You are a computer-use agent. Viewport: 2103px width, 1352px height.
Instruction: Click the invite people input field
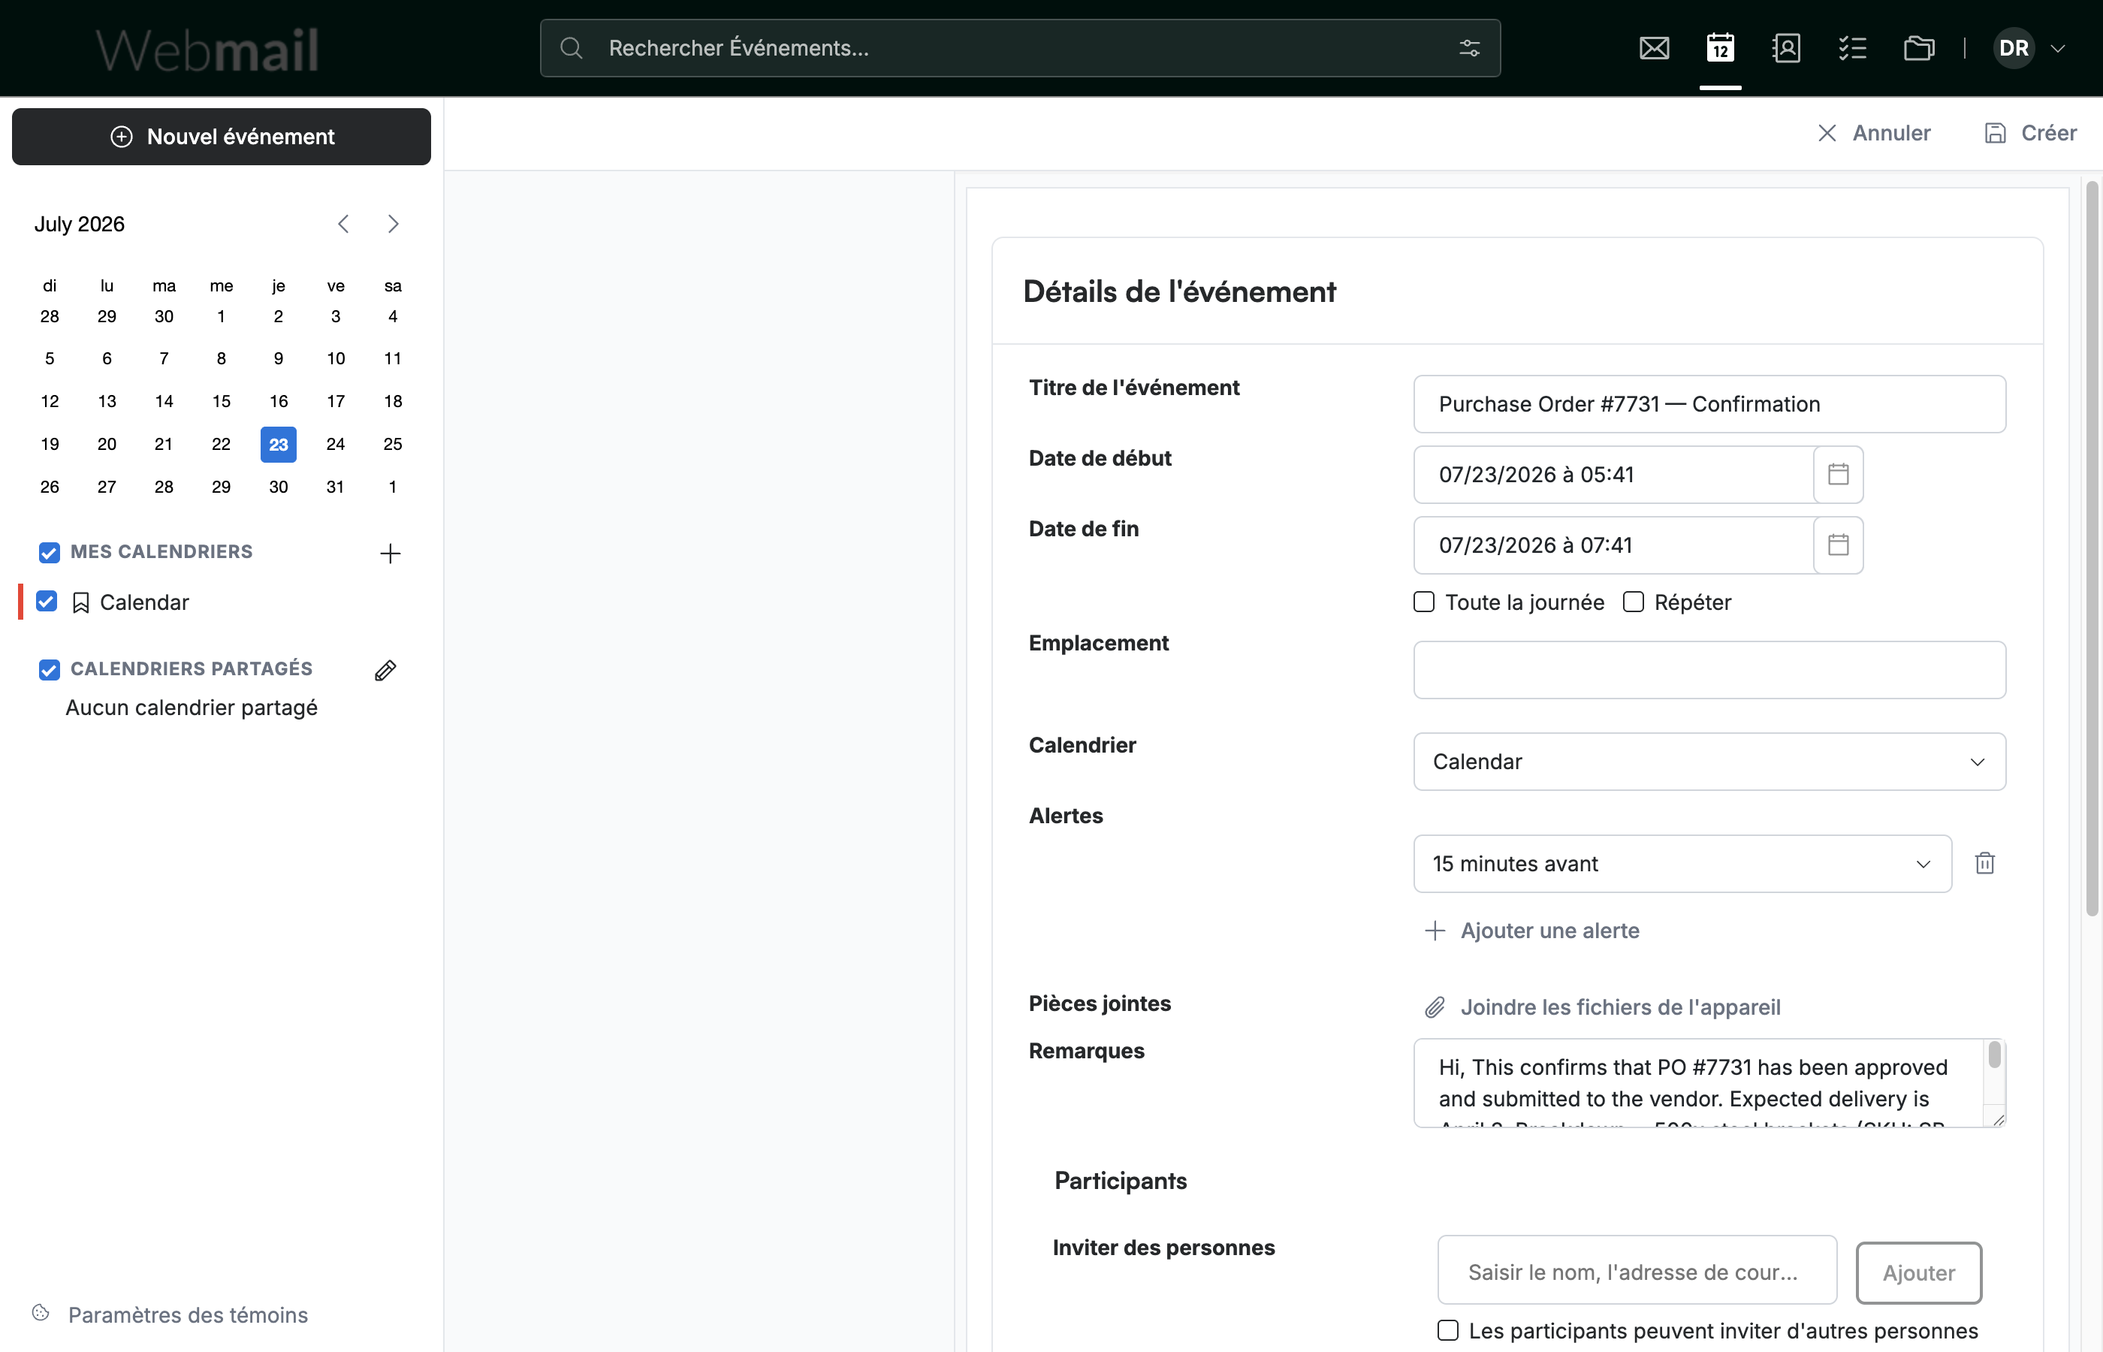1637,1270
